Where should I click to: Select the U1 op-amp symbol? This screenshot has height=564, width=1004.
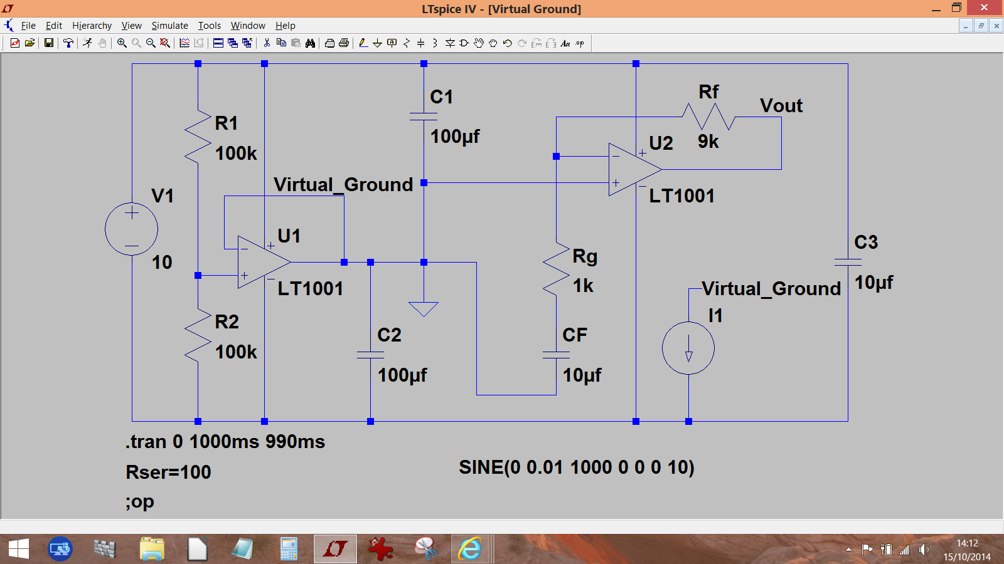coord(264,263)
